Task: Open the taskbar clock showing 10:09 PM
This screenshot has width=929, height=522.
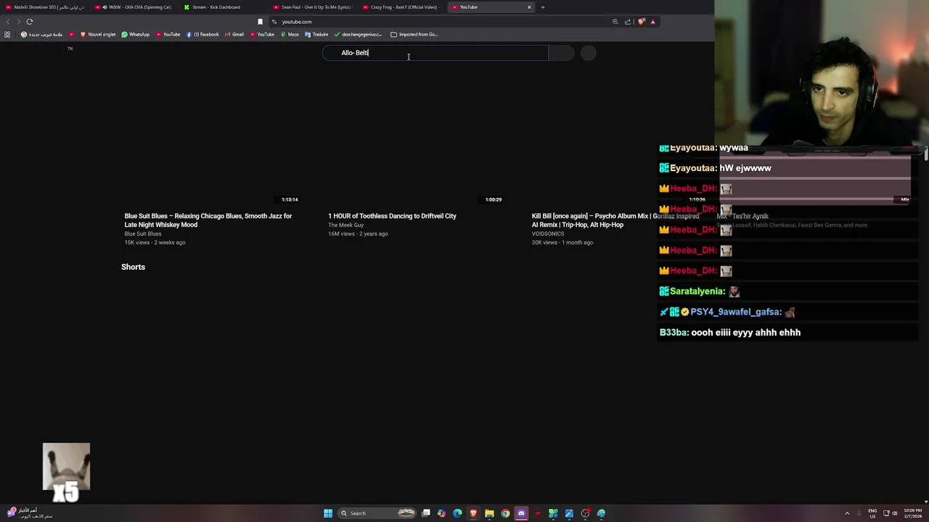Action: tap(913, 513)
